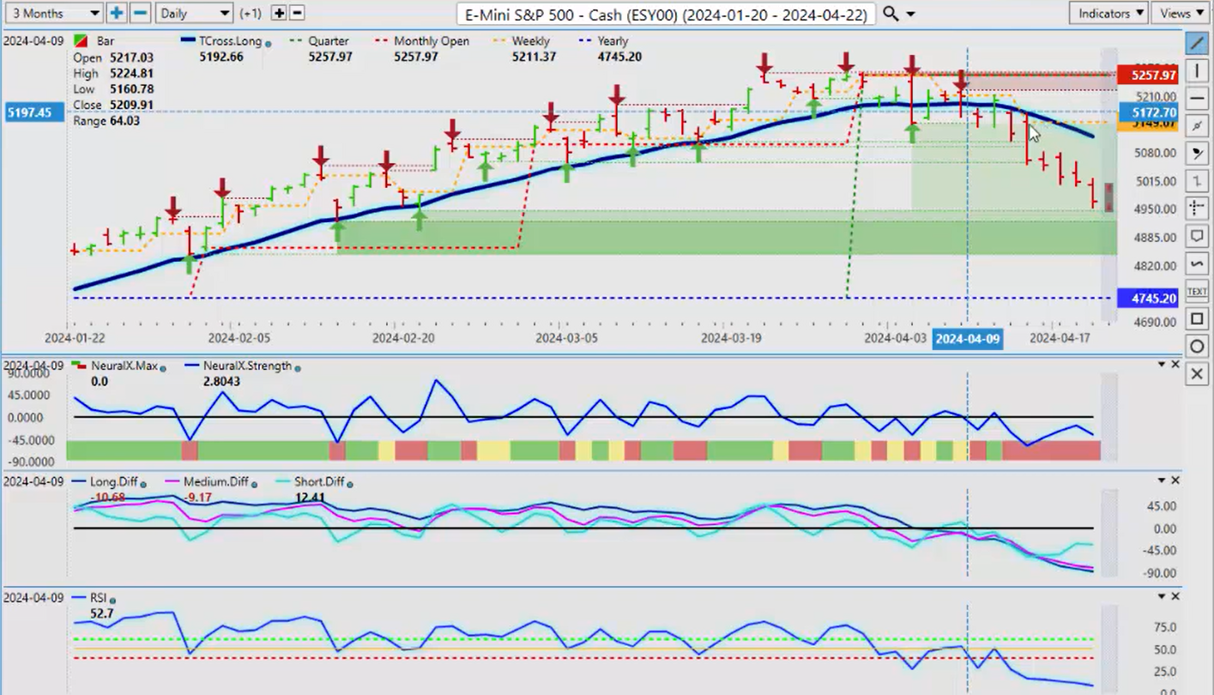This screenshot has height=695, width=1214.
Task: Select the freehand curve drawing tool
Action: (1197, 263)
